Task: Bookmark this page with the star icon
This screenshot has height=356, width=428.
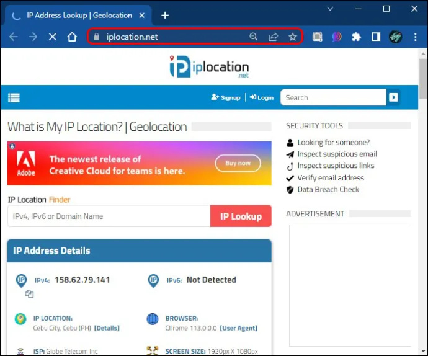Action: pyautogui.click(x=293, y=37)
